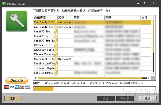Click key icon beside ESET Security row
Screen dimensions: 161x105
pyautogui.click(x=56, y=73)
